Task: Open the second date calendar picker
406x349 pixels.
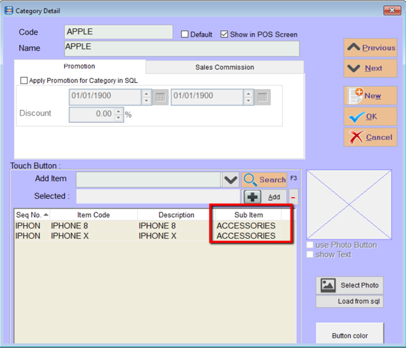Action: tap(263, 96)
